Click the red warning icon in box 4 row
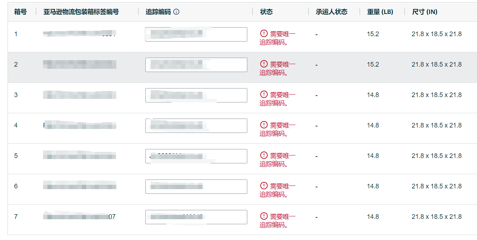The height and width of the screenshot is (240, 477). point(264,125)
